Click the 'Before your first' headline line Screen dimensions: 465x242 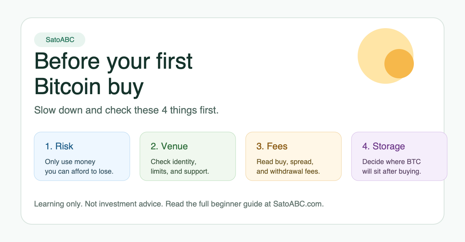(x=114, y=61)
